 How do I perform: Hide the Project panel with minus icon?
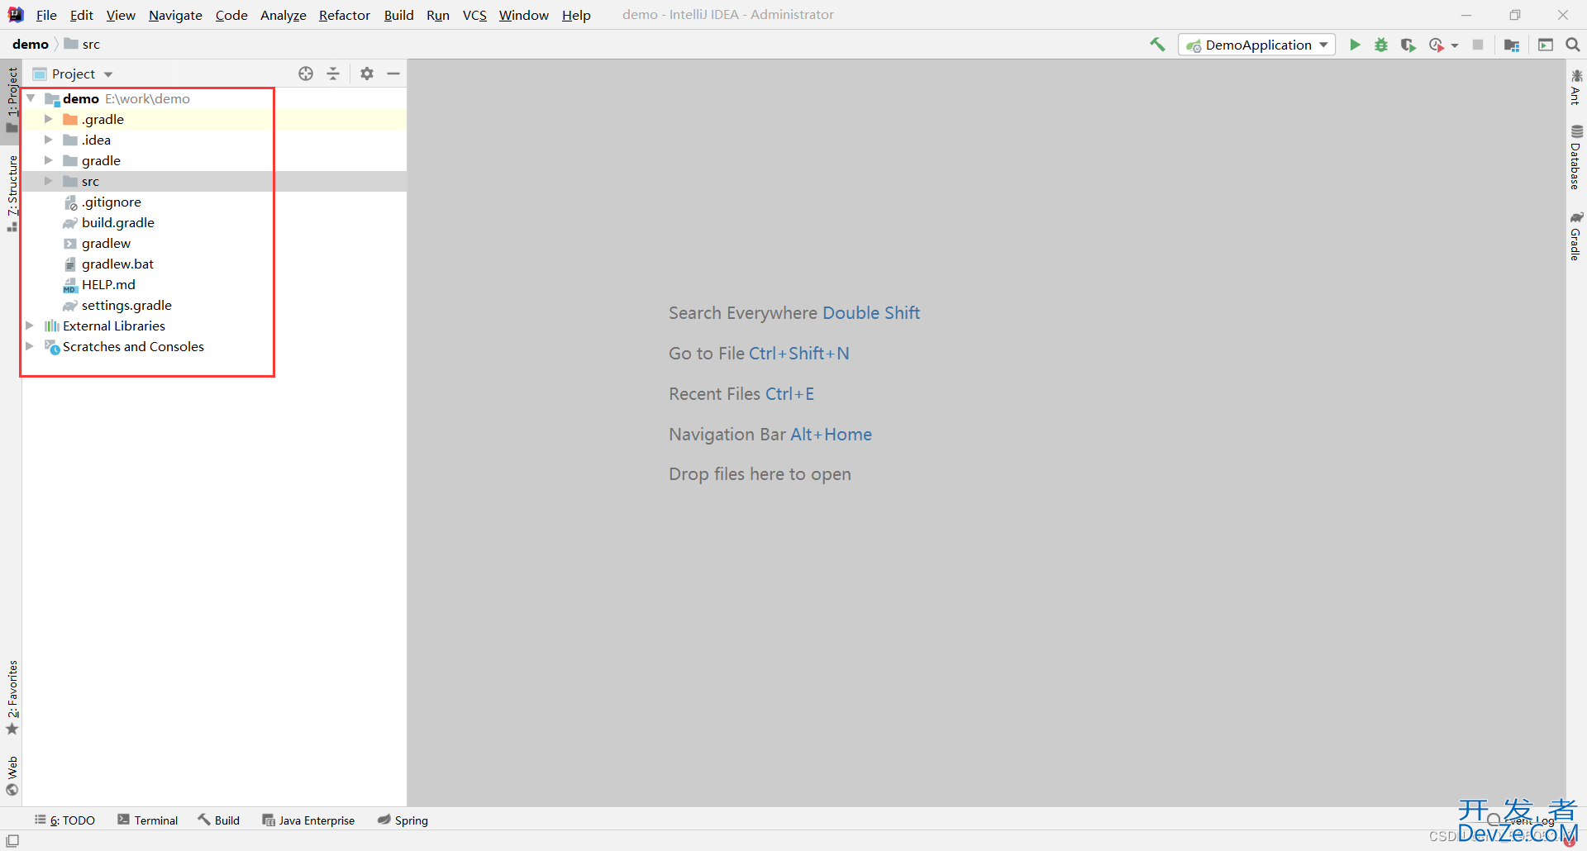393,74
